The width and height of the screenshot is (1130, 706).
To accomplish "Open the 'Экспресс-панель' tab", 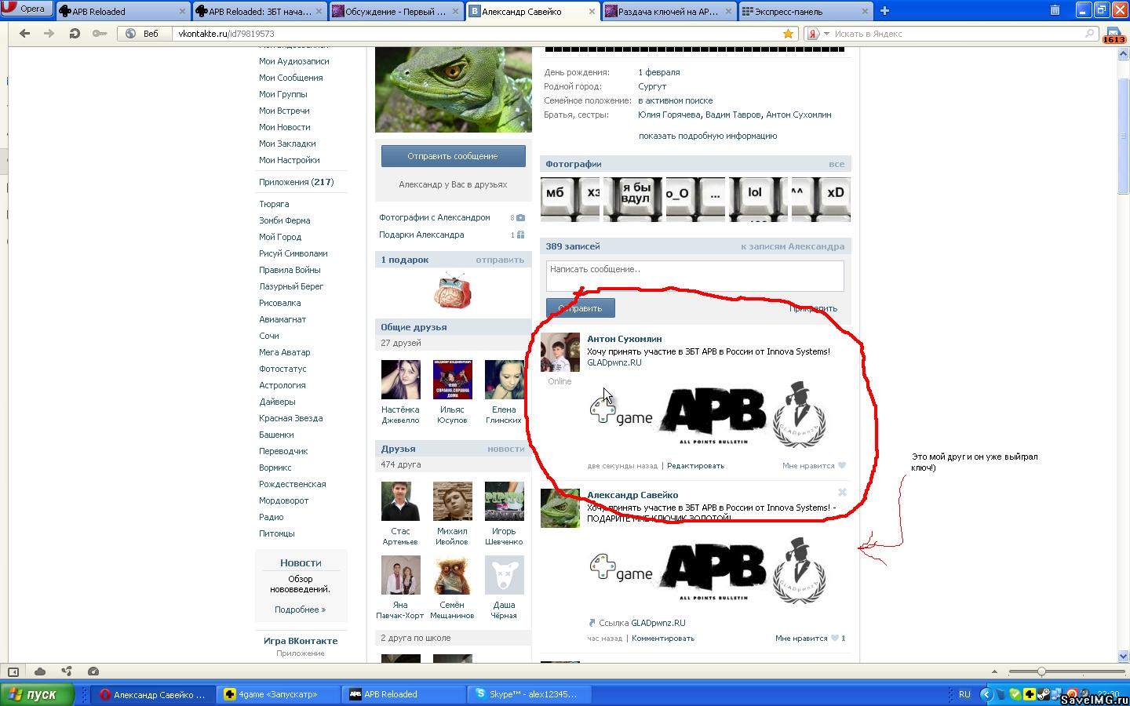I will (x=806, y=12).
